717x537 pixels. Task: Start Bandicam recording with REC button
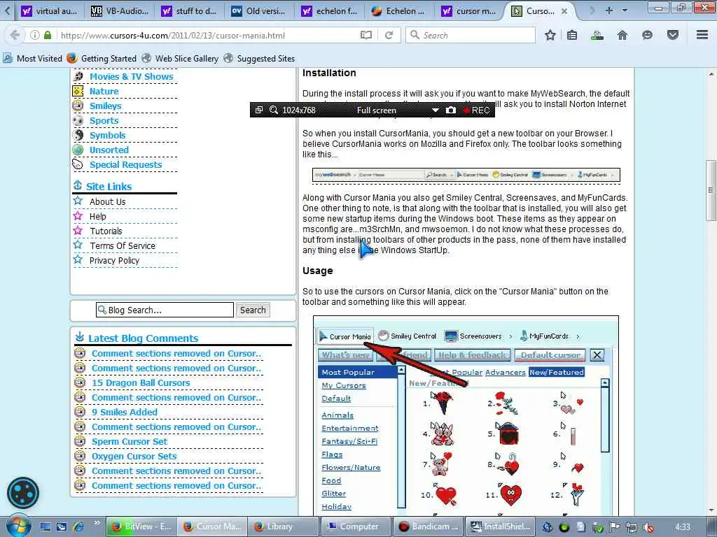476,110
